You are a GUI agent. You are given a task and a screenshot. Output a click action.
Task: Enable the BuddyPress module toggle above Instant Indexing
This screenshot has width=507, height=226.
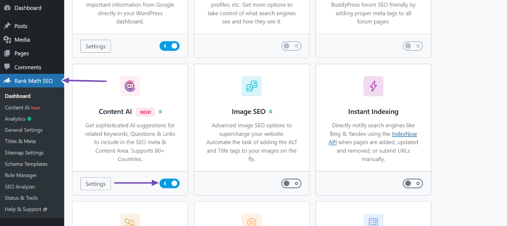(x=413, y=46)
